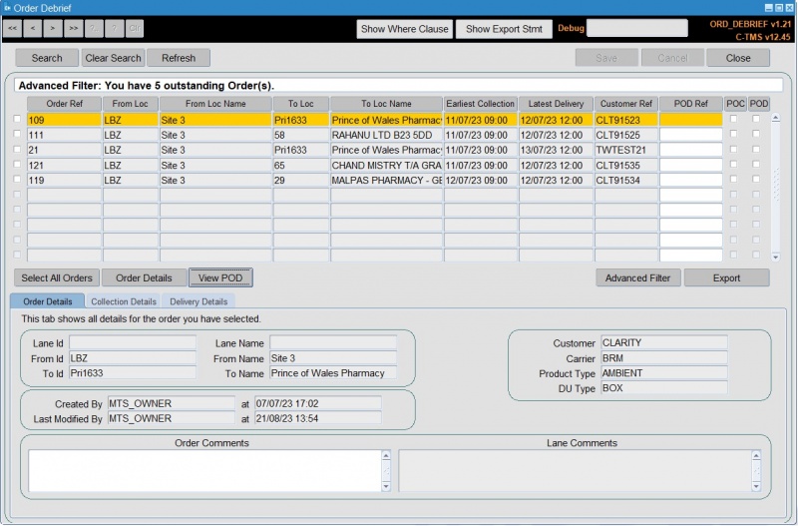The height and width of the screenshot is (526, 798).
Task: Select 'CHAND MISTRY T/A GRA' cell
Action: click(x=386, y=165)
